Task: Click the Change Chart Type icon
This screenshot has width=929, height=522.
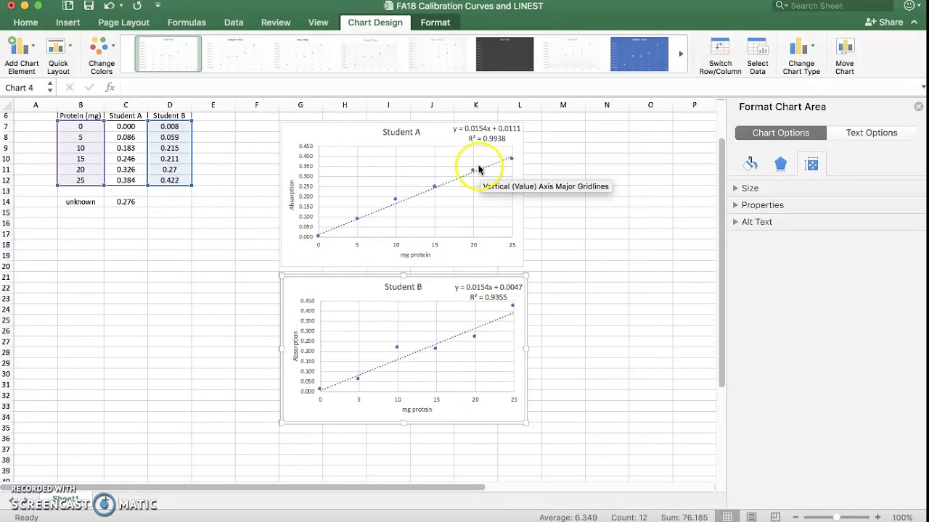Action: pos(798,47)
